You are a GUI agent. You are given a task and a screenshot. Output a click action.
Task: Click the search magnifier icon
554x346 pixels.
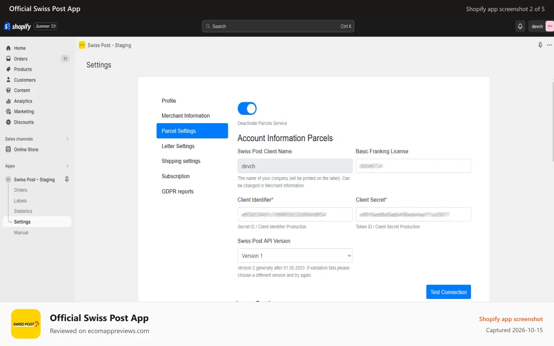tap(208, 26)
